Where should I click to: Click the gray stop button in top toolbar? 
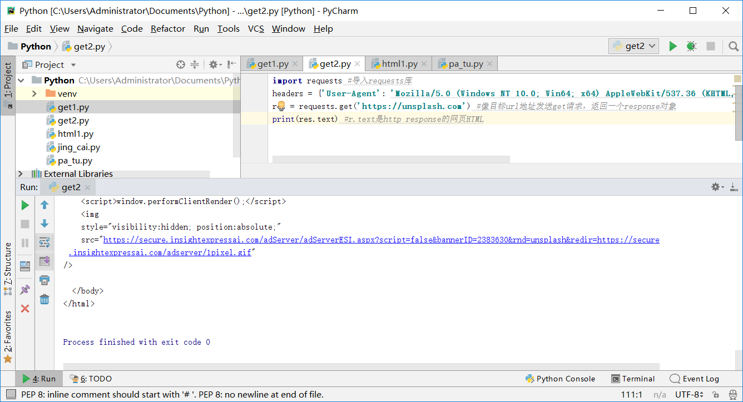pyautogui.click(x=710, y=46)
